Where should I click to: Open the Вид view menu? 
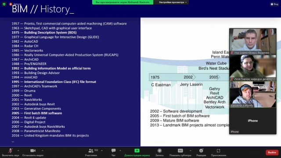click(274, 4)
